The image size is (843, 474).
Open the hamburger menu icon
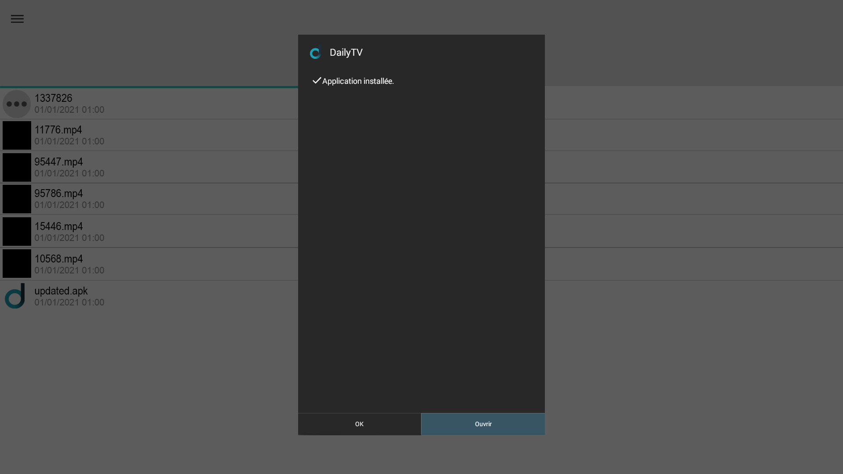pos(17,19)
